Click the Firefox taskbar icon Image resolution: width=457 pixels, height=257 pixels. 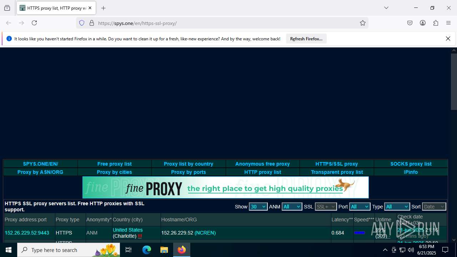click(182, 250)
